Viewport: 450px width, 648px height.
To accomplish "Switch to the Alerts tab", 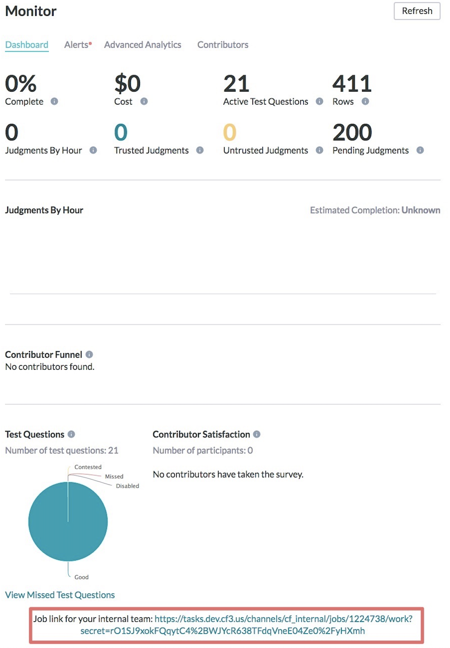I will (x=76, y=45).
